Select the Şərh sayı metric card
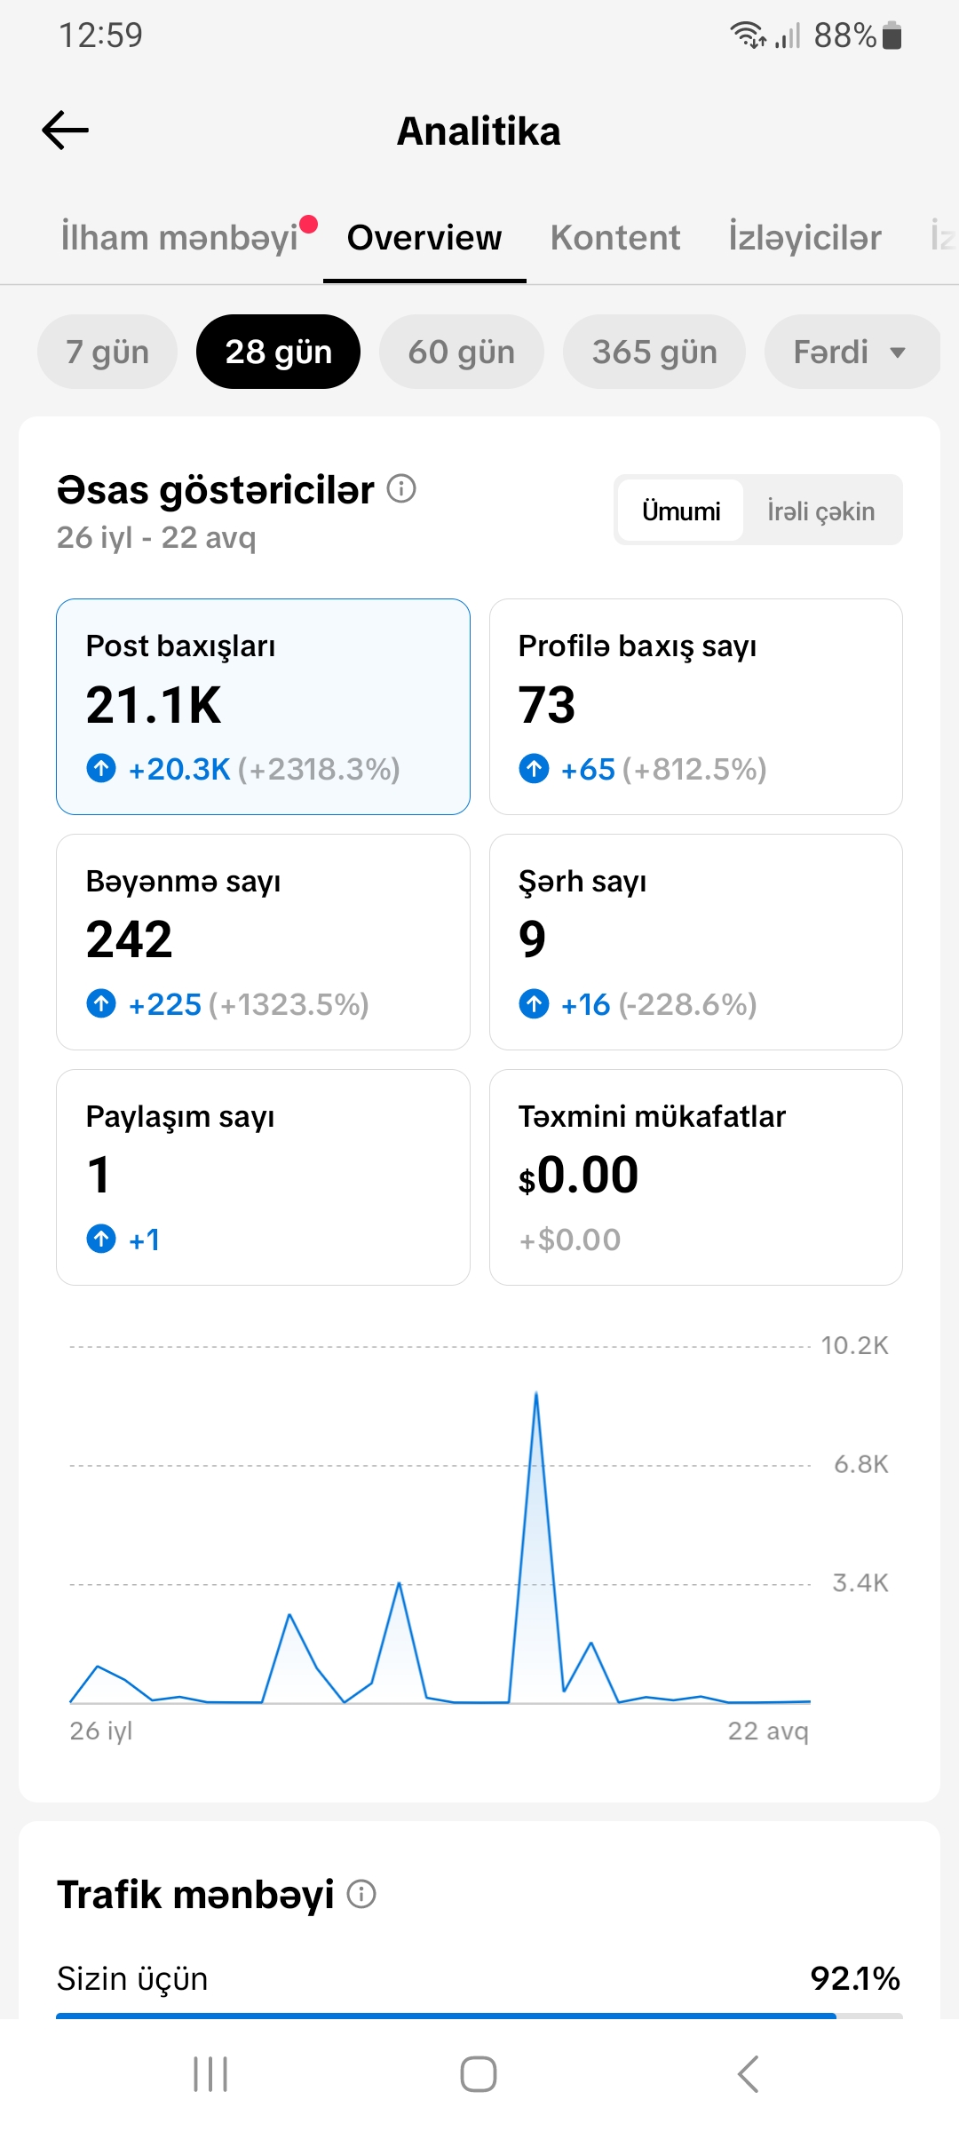This screenshot has width=959, height=2131. click(696, 942)
